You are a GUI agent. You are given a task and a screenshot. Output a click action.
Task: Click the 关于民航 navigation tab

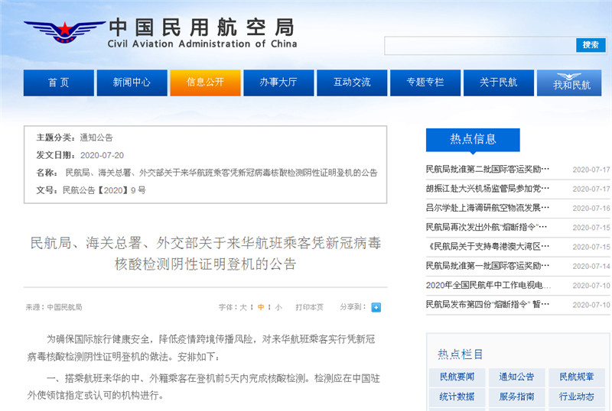click(x=498, y=83)
